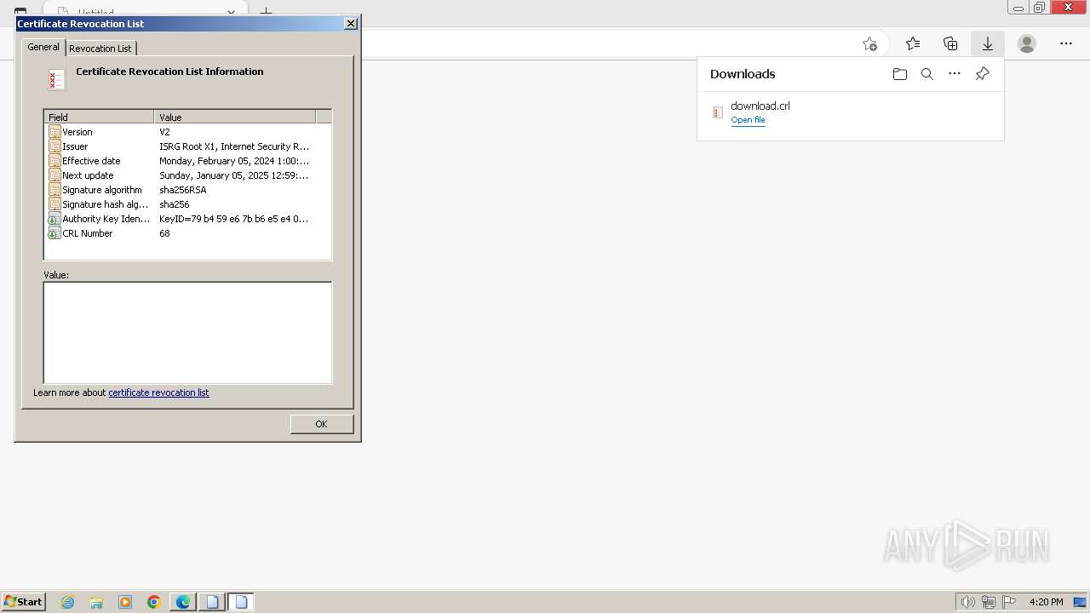Open Windows Media Player taskbar icon
This screenshot has height=613, width=1090.
pos(125,602)
